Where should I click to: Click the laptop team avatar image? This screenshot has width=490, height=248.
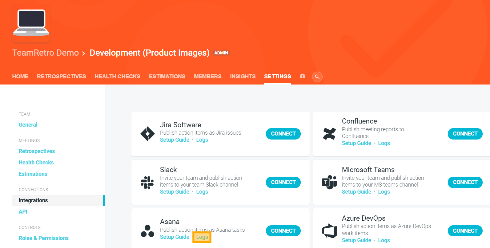[31, 23]
